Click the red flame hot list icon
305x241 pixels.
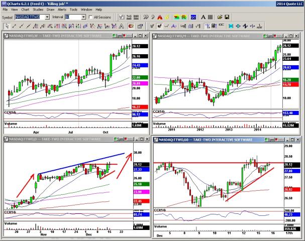coord(160,17)
